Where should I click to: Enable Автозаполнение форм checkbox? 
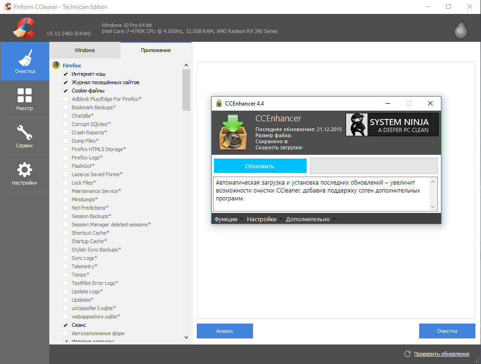pos(66,333)
